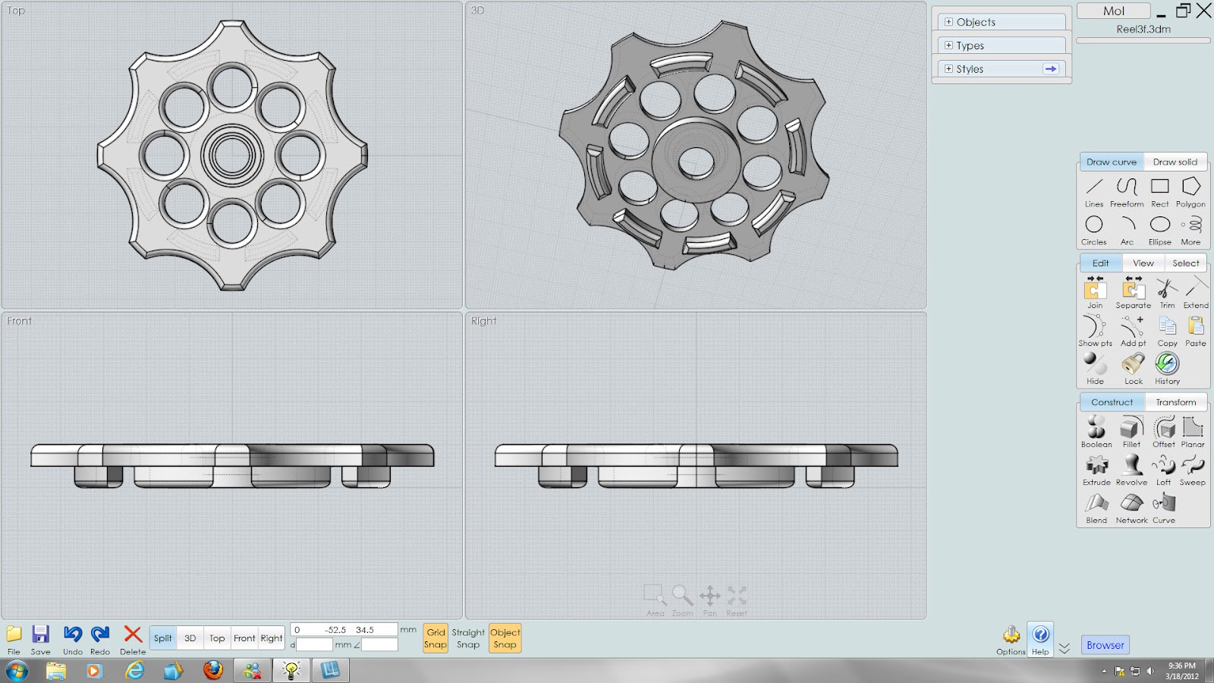Open the Options dialog
Viewport: 1214px width, 683px height.
[x=1011, y=640]
